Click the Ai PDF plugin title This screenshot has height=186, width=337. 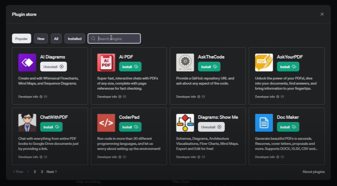126,57
